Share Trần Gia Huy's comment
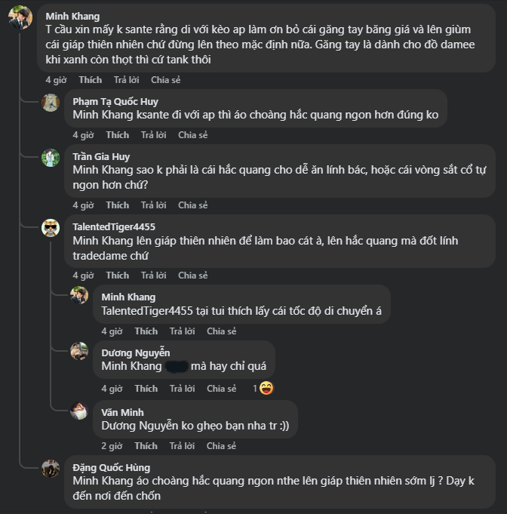 [192, 205]
